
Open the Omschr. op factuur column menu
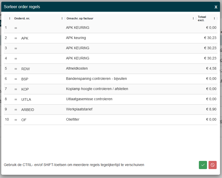coord(194,18)
